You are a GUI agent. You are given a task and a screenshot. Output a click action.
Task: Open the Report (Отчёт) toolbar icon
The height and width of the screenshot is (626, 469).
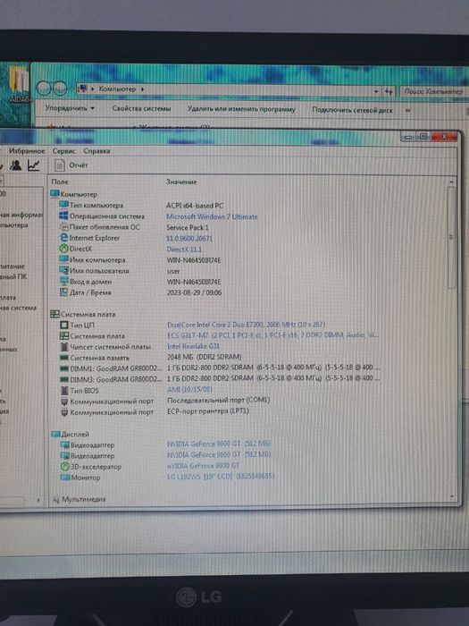pyautogui.click(x=60, y=165)
